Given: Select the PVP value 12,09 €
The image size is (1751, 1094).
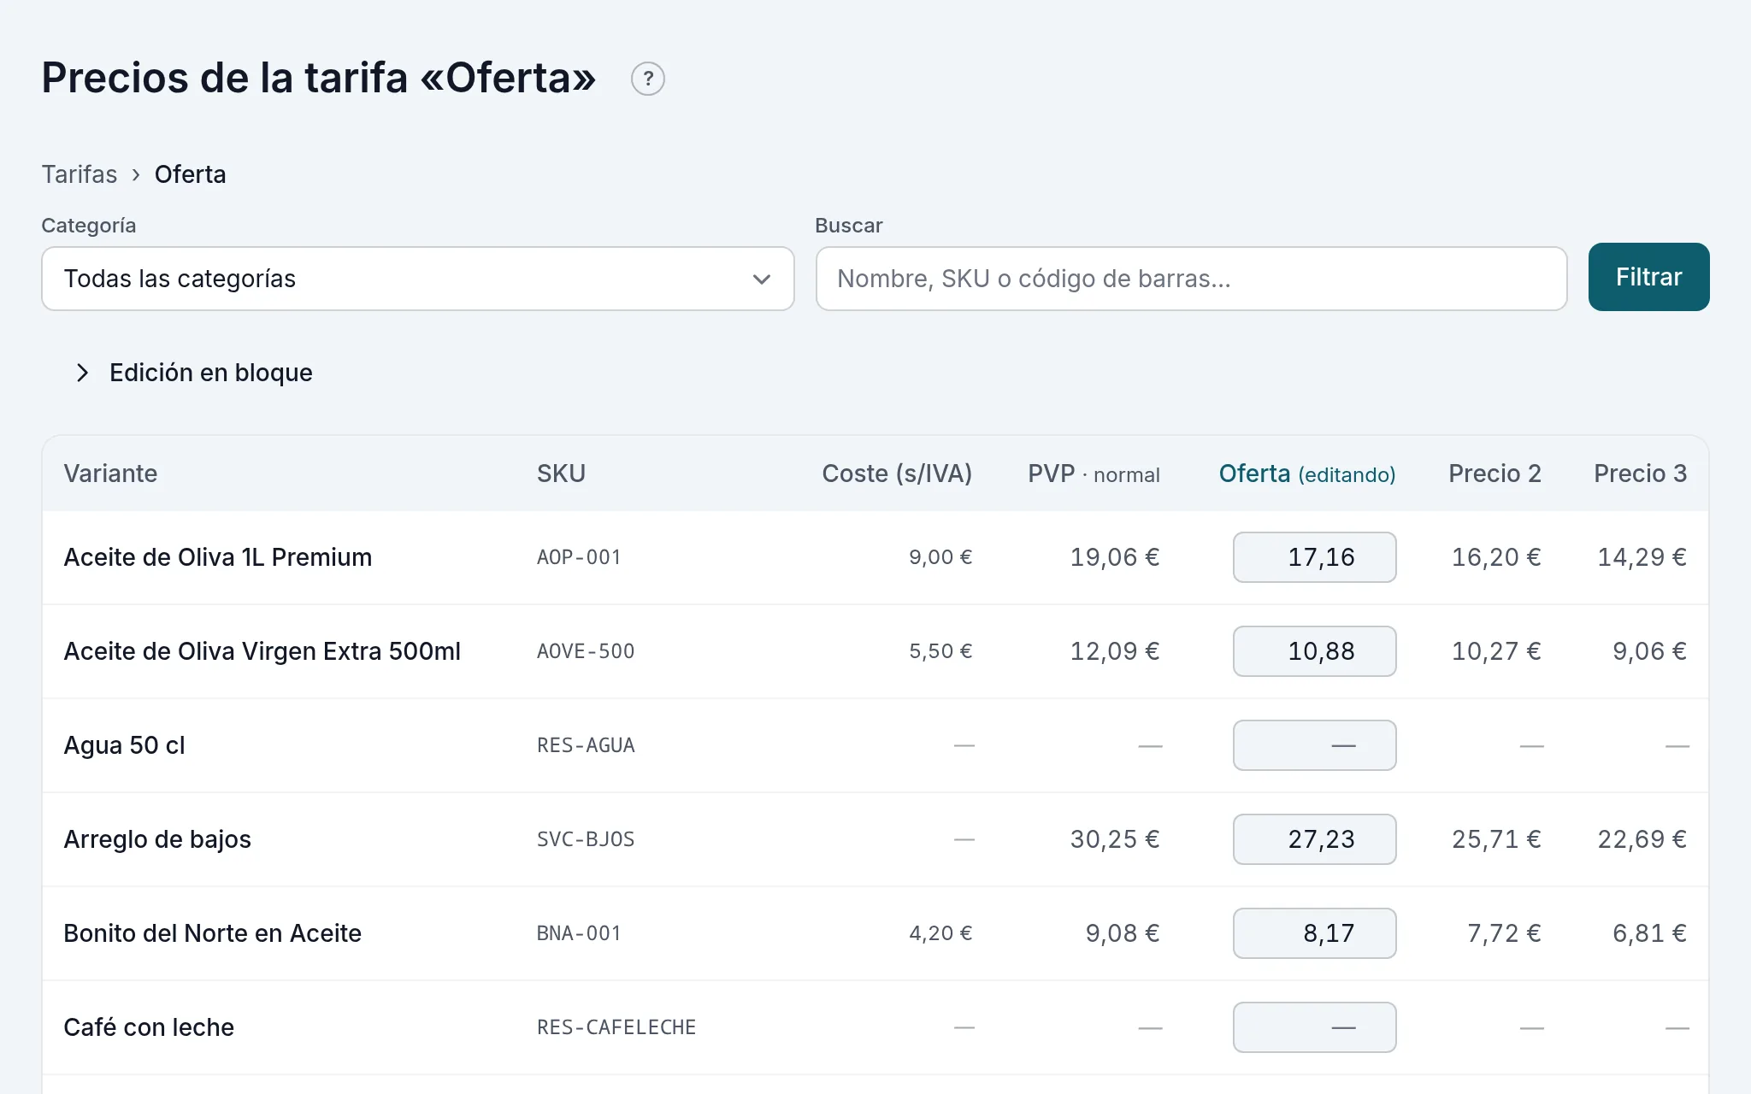Looking at the screenshot, I should tap(1115, 651).
